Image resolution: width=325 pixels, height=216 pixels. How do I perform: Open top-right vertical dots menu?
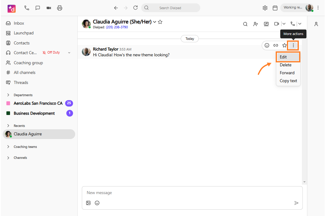318,8
